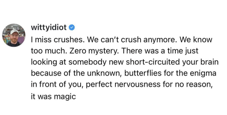Click the phrase "too much."
Image resolution: width=227 pixels, height=115 pixels.
[x=49, y=51]
